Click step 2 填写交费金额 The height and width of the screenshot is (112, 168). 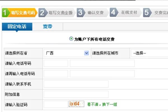coord(57,13)
